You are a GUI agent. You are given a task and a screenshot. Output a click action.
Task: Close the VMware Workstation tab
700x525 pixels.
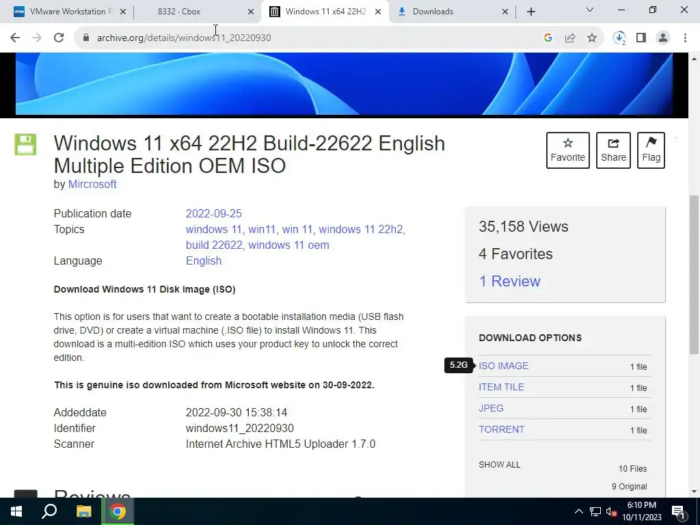coord(123,12)
